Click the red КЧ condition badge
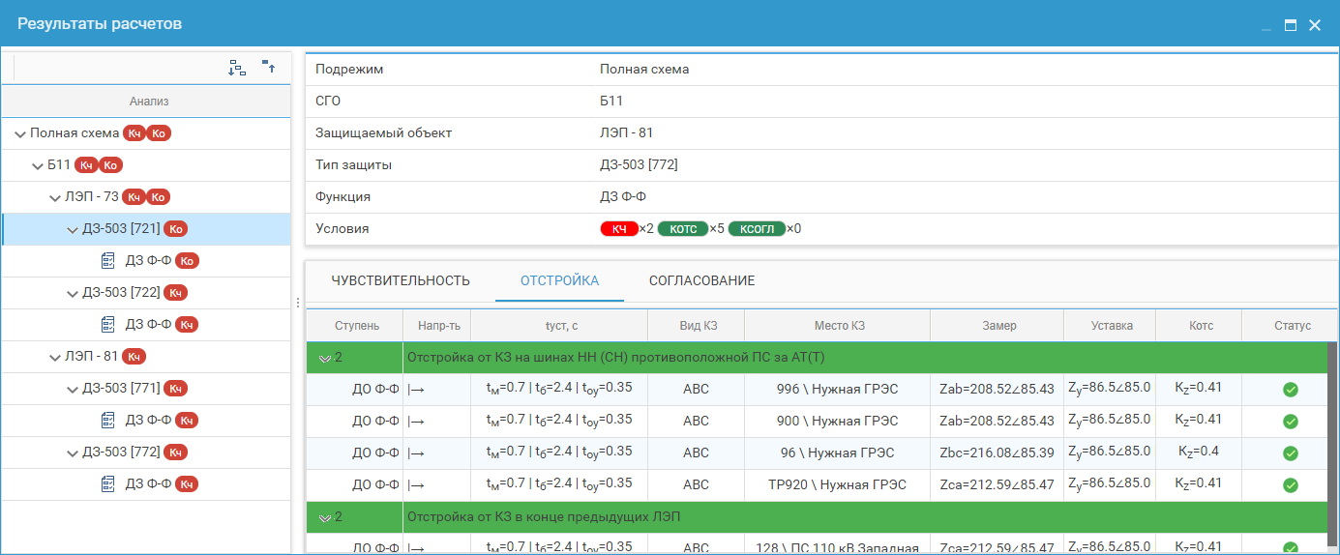Screen dimensions: 1340x555 tap(619, 229)
